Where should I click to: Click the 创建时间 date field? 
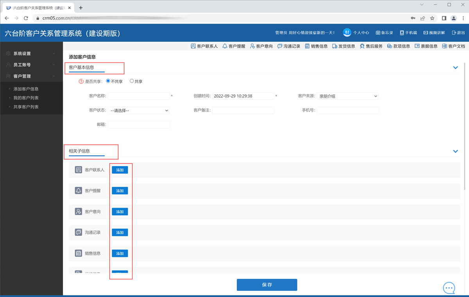coord(243,96)
